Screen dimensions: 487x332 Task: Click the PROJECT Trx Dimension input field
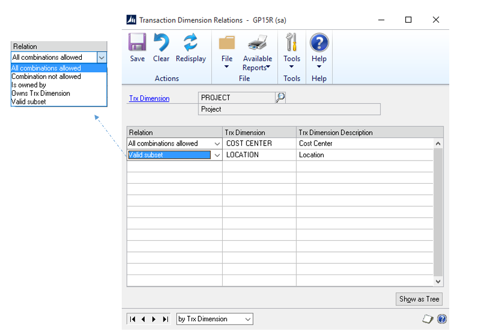[237, 98]
